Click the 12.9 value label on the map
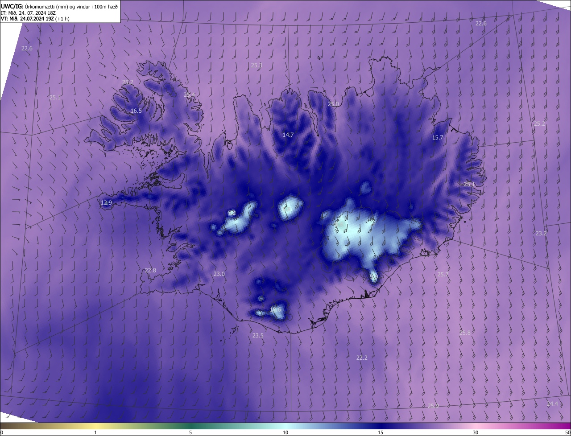This screenshot has height=436, width=571. 106,202
